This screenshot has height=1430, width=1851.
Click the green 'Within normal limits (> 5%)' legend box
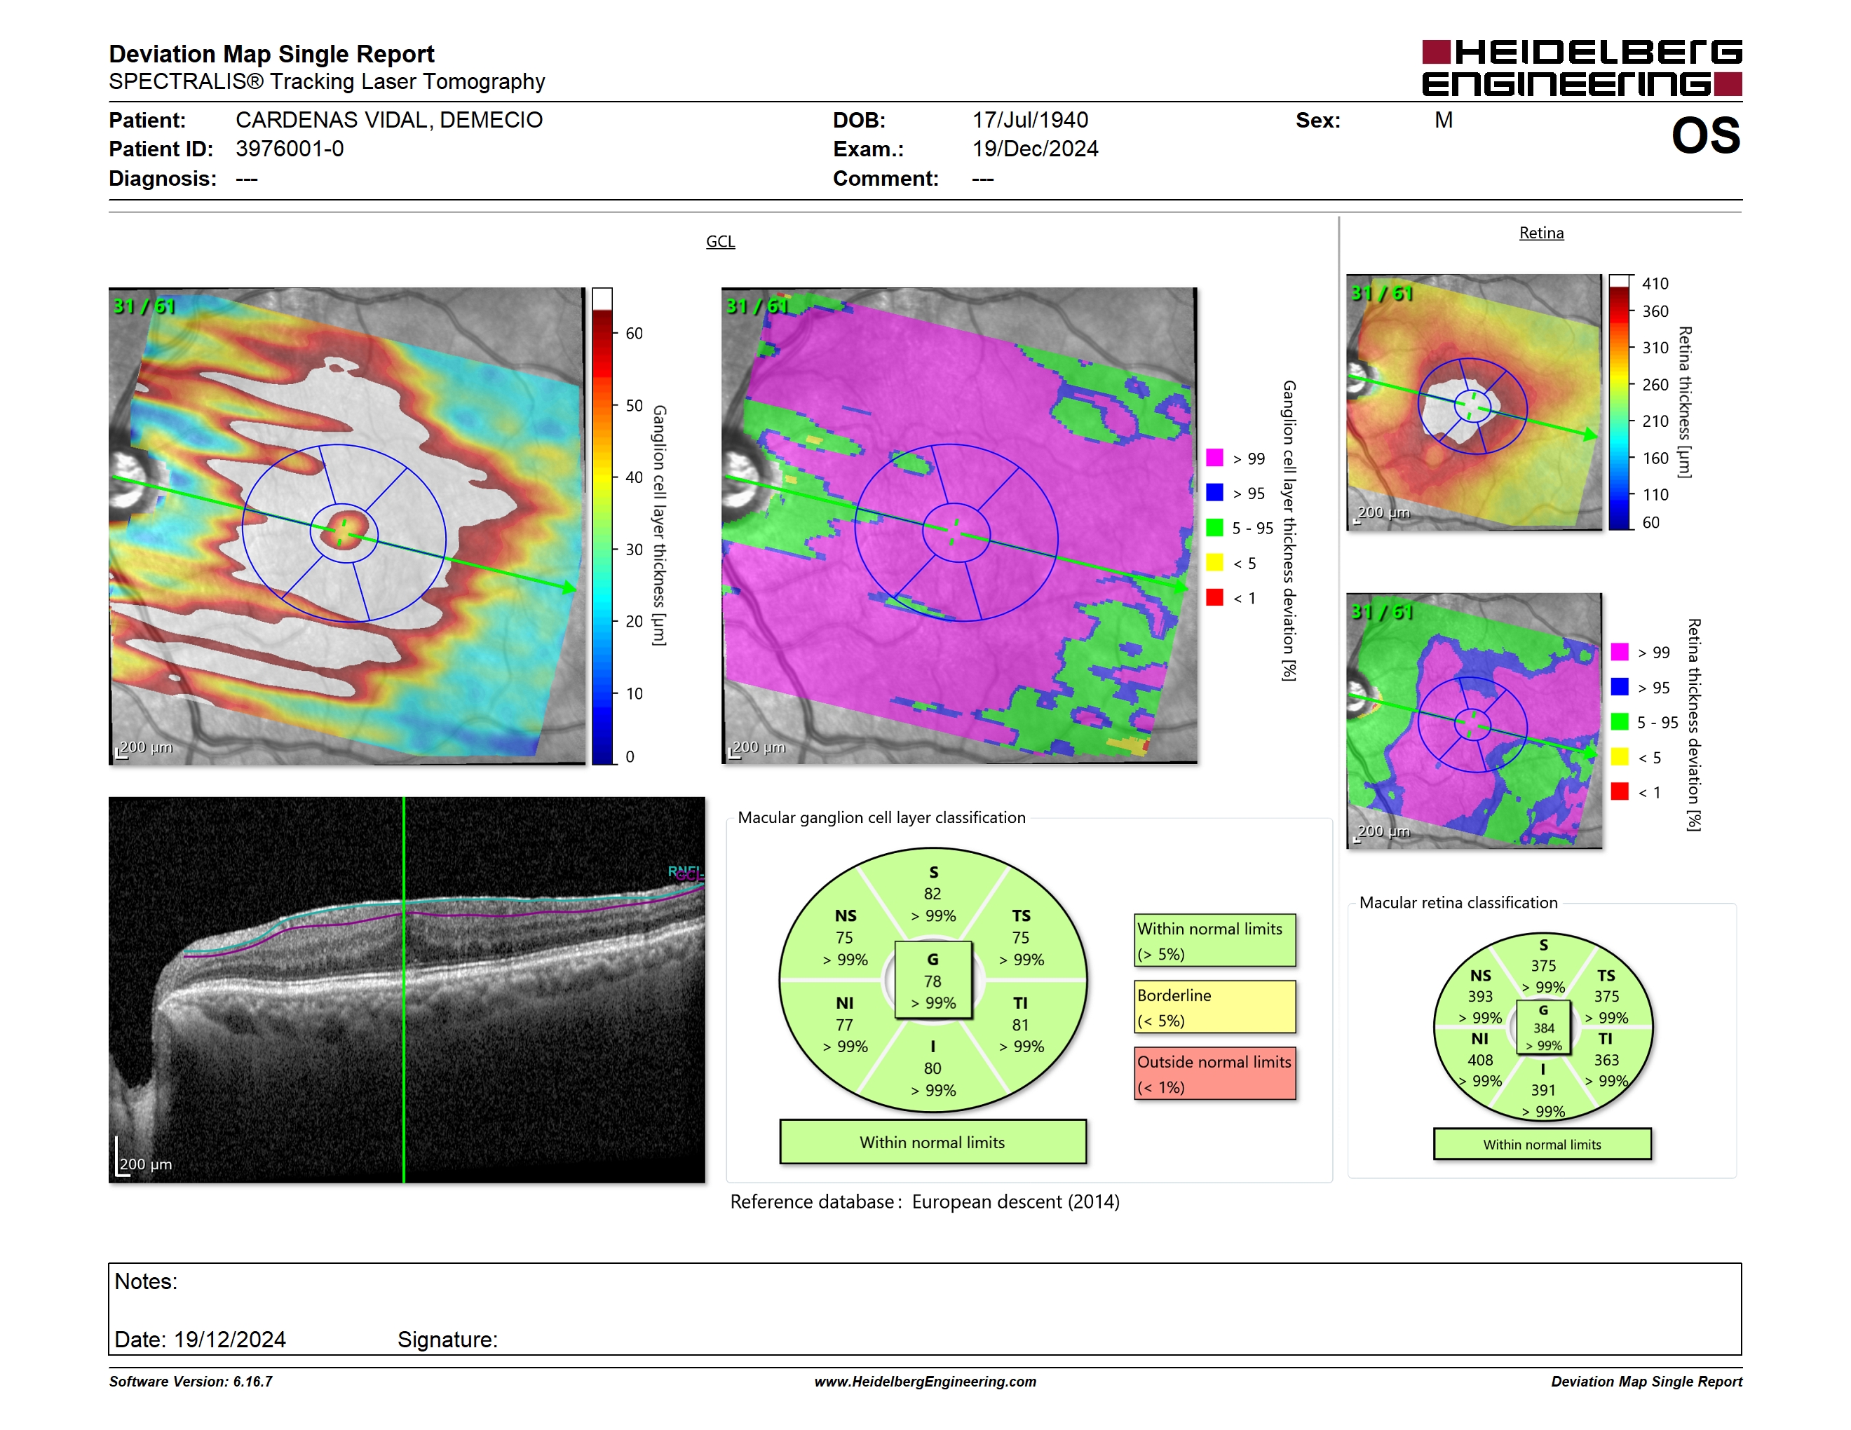[x=1214, y=940]
